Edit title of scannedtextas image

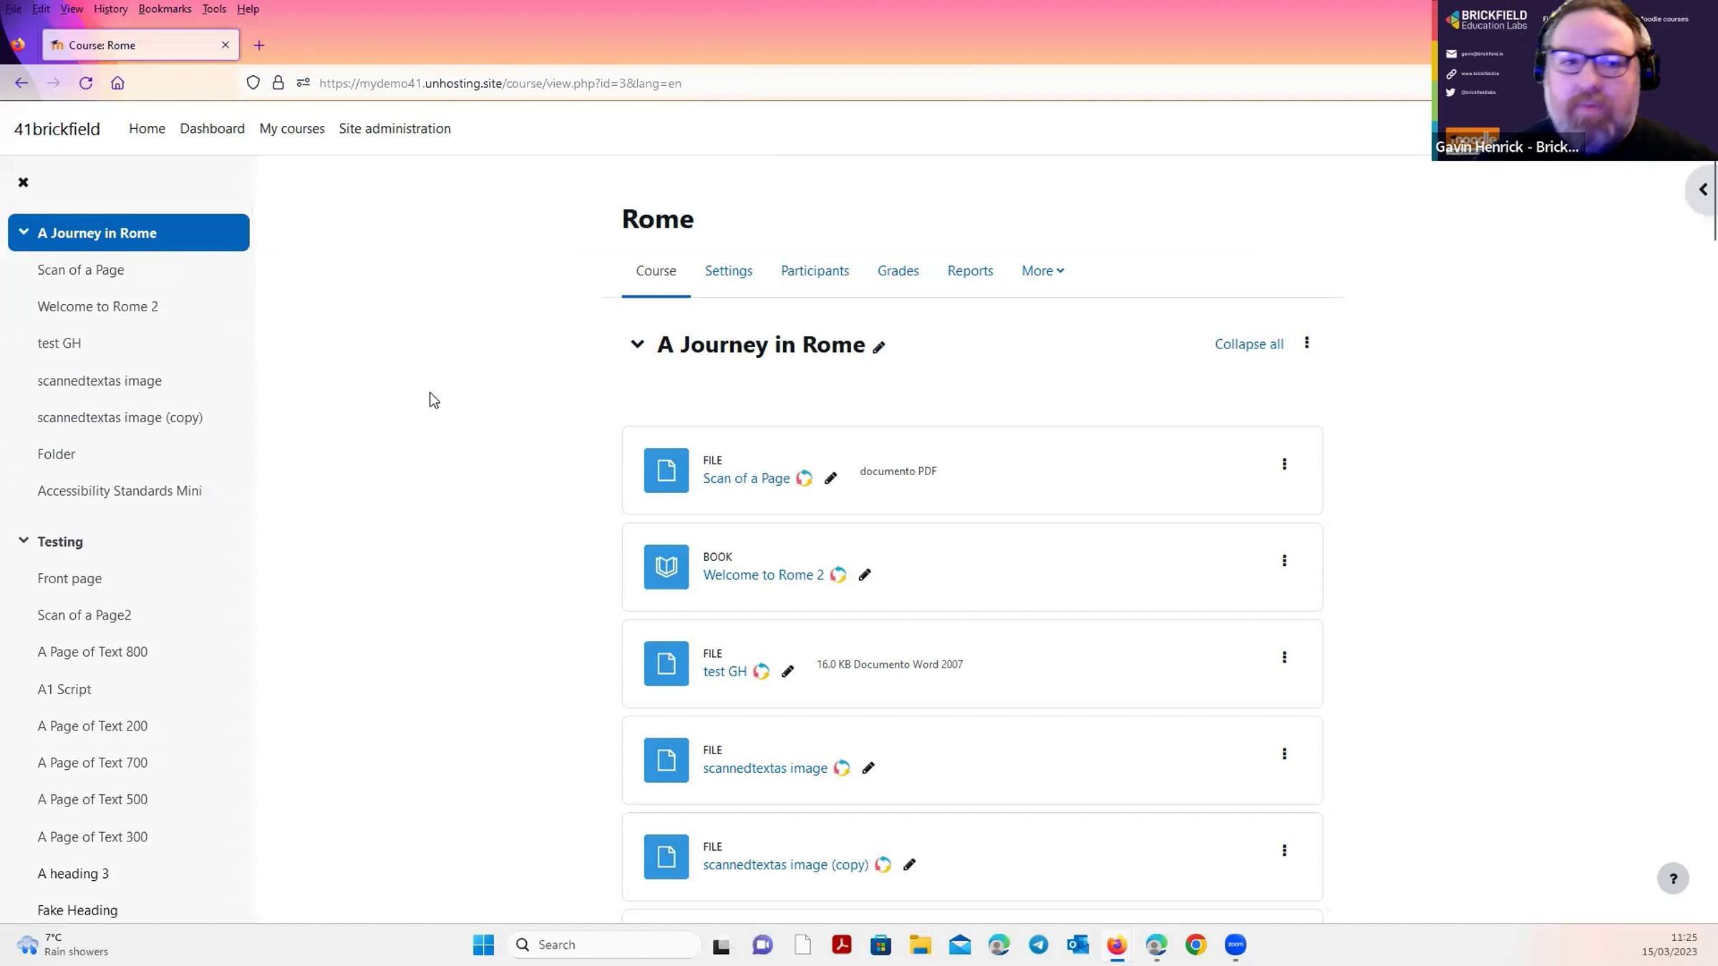[868, 769]
